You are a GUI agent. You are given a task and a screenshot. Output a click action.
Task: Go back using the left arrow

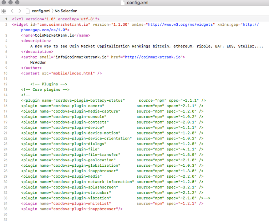12,11
